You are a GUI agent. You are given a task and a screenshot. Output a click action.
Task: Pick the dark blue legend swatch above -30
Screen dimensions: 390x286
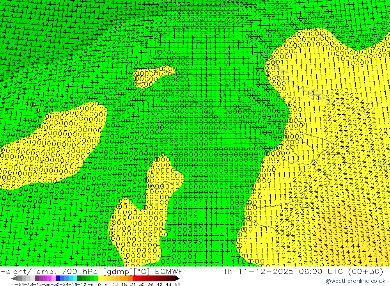(x=58, y=279)
